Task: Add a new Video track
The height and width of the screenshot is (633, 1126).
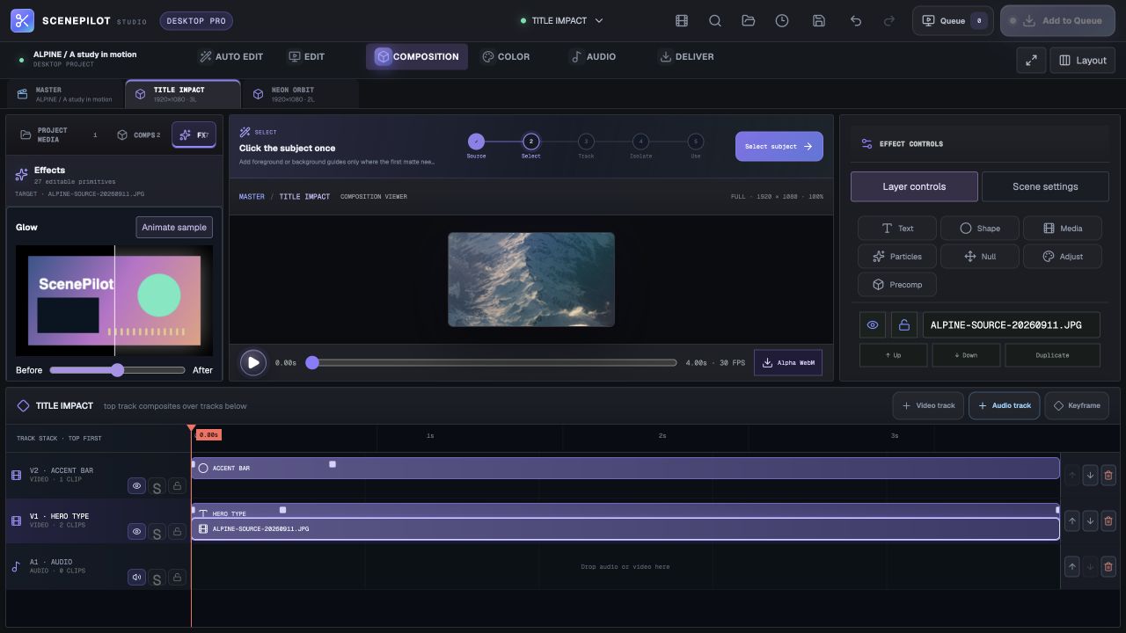Action: [x=928, y=405]
